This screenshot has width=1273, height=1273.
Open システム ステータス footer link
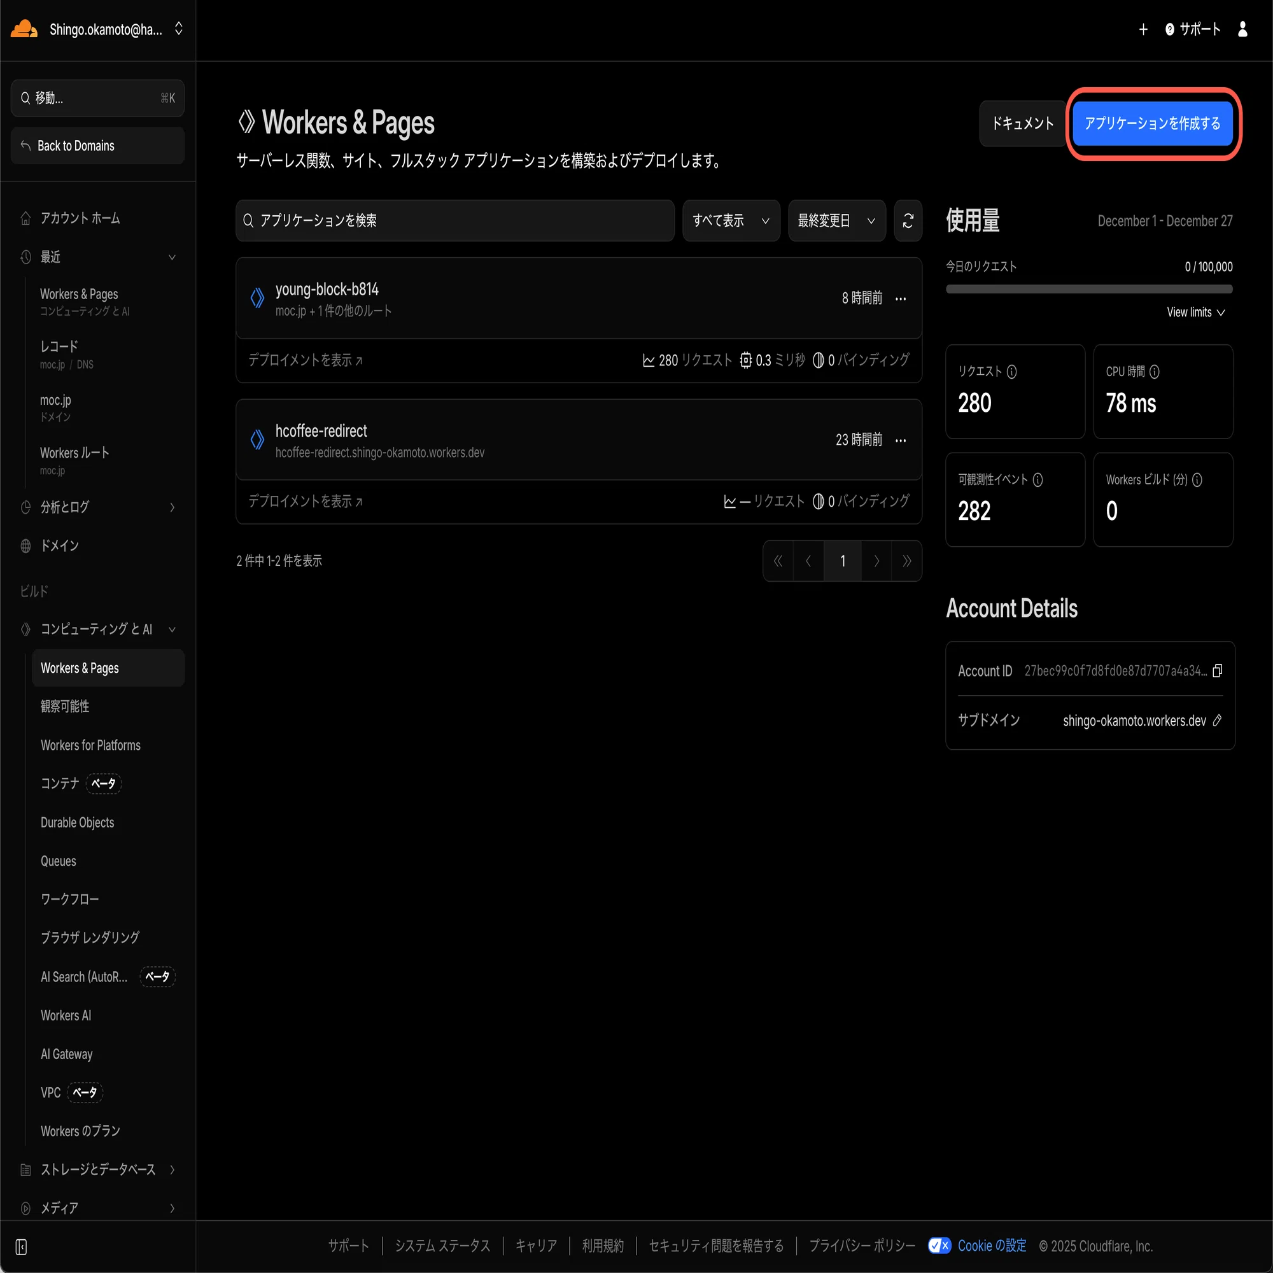pyautogui.click(x=442, y=1246)
